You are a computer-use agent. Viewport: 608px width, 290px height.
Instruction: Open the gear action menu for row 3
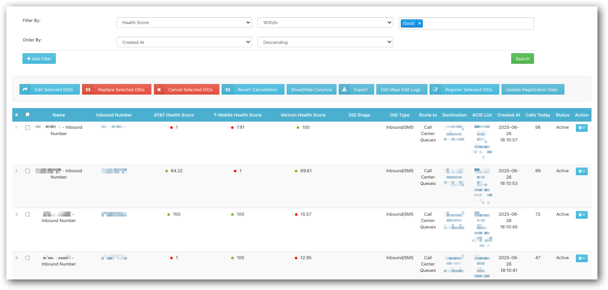[581, 215]
